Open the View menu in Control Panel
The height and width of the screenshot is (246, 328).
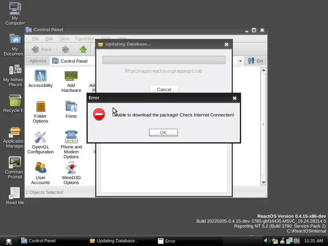coord(64,39)
